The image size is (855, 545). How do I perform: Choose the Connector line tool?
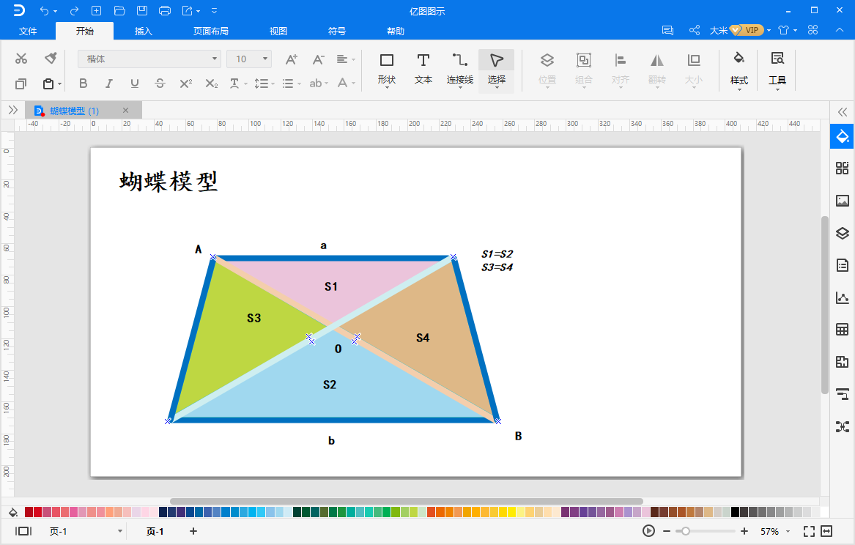(x=460, y=67)
